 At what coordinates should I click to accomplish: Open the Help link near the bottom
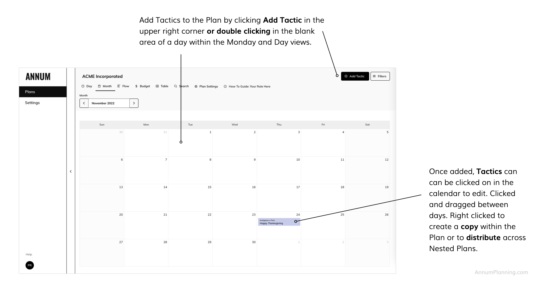[x=29, y=254]
